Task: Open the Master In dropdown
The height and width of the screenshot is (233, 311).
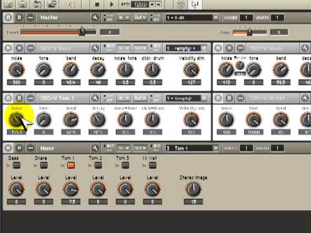Action: pos(124,17)
